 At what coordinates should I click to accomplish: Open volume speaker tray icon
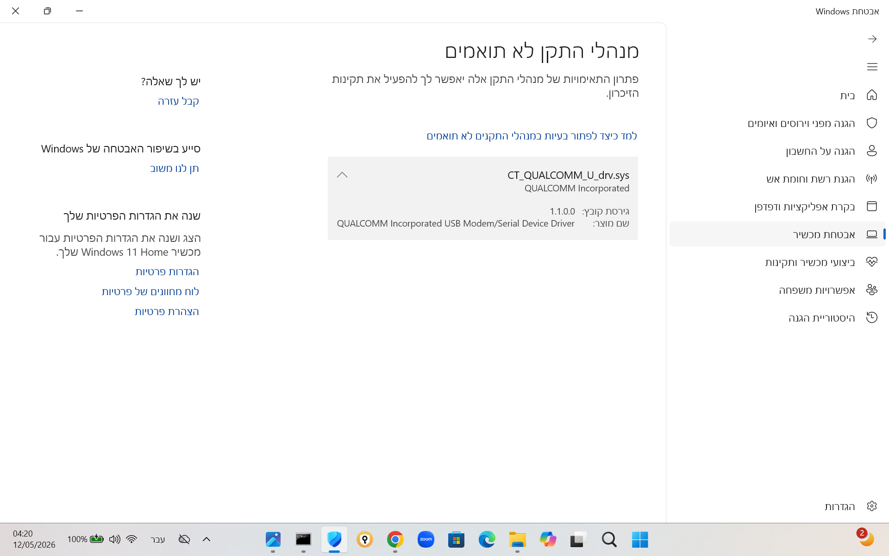pyautogui.click(x=114, y=539)
